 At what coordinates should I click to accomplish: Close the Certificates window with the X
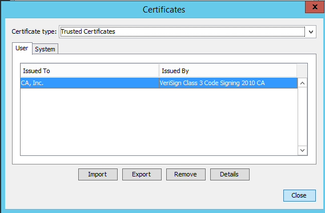pyautogui.click(x=315, y=7)
